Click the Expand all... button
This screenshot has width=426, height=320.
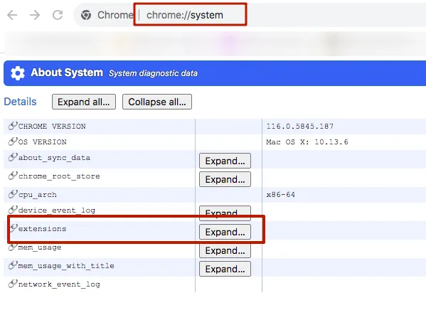click(84, 102)
